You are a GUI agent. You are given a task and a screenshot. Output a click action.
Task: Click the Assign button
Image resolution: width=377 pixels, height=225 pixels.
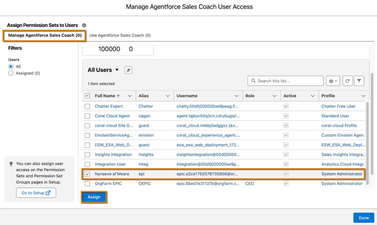(x=94, y=197)
